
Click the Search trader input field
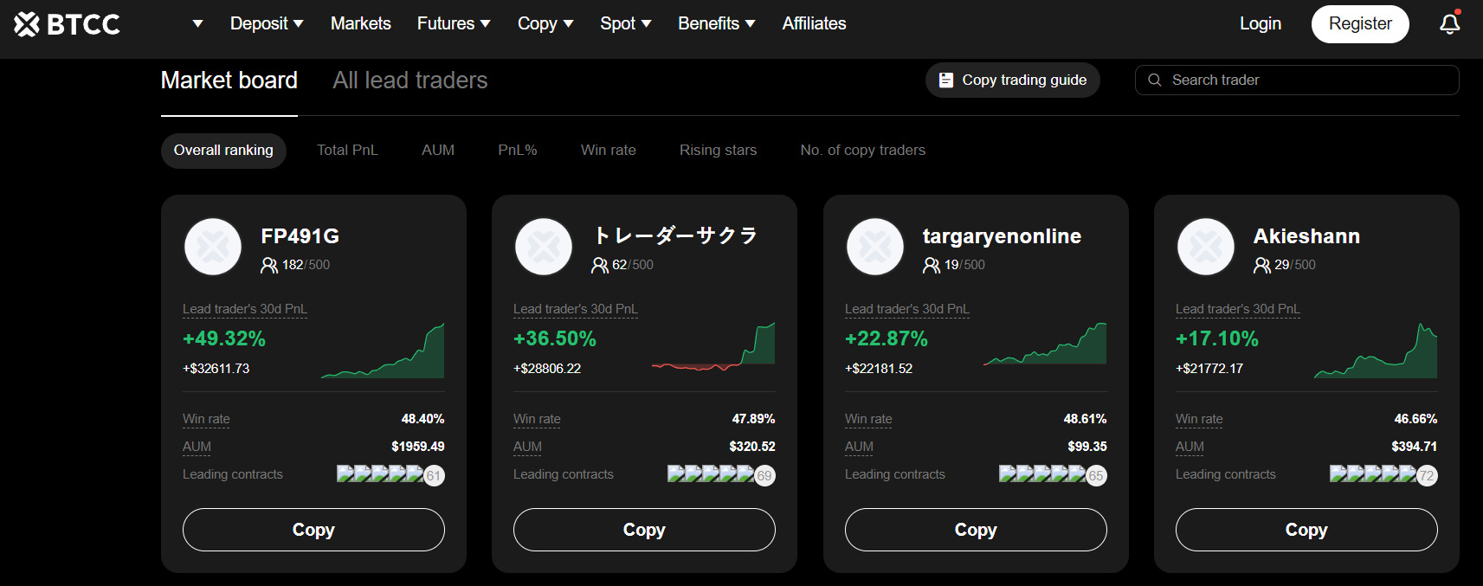click(1307, 80)
